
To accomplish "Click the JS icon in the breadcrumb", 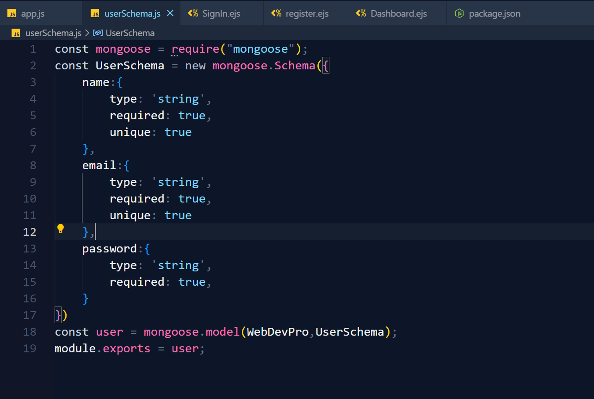I will [x=16, y=33].
